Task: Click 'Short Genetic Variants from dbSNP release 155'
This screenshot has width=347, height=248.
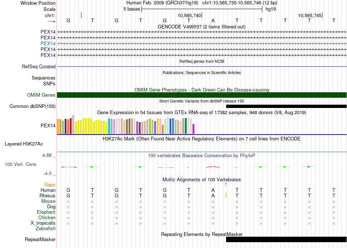Action: point(202,101)
